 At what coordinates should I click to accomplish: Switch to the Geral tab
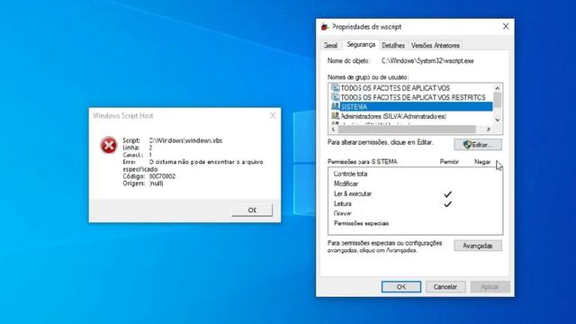pos(330,46)
